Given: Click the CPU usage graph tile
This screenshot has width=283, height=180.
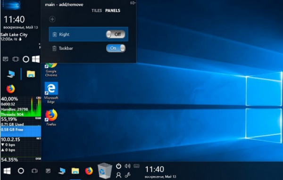Looking at the screenshot, I should (x=21, y=106).
